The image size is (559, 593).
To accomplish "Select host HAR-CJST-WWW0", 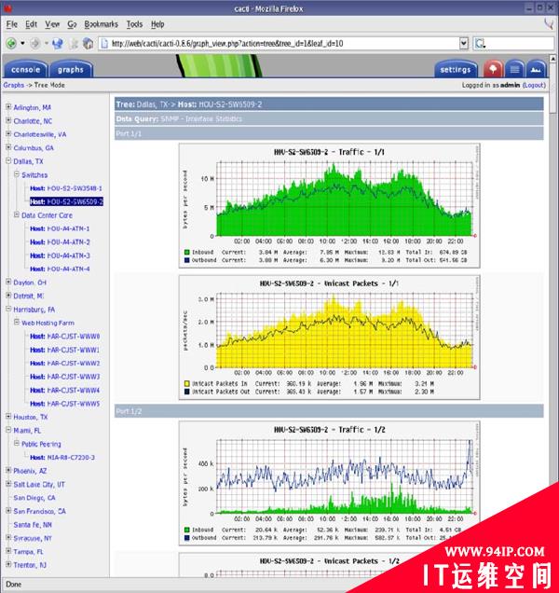I will (65, 337).
